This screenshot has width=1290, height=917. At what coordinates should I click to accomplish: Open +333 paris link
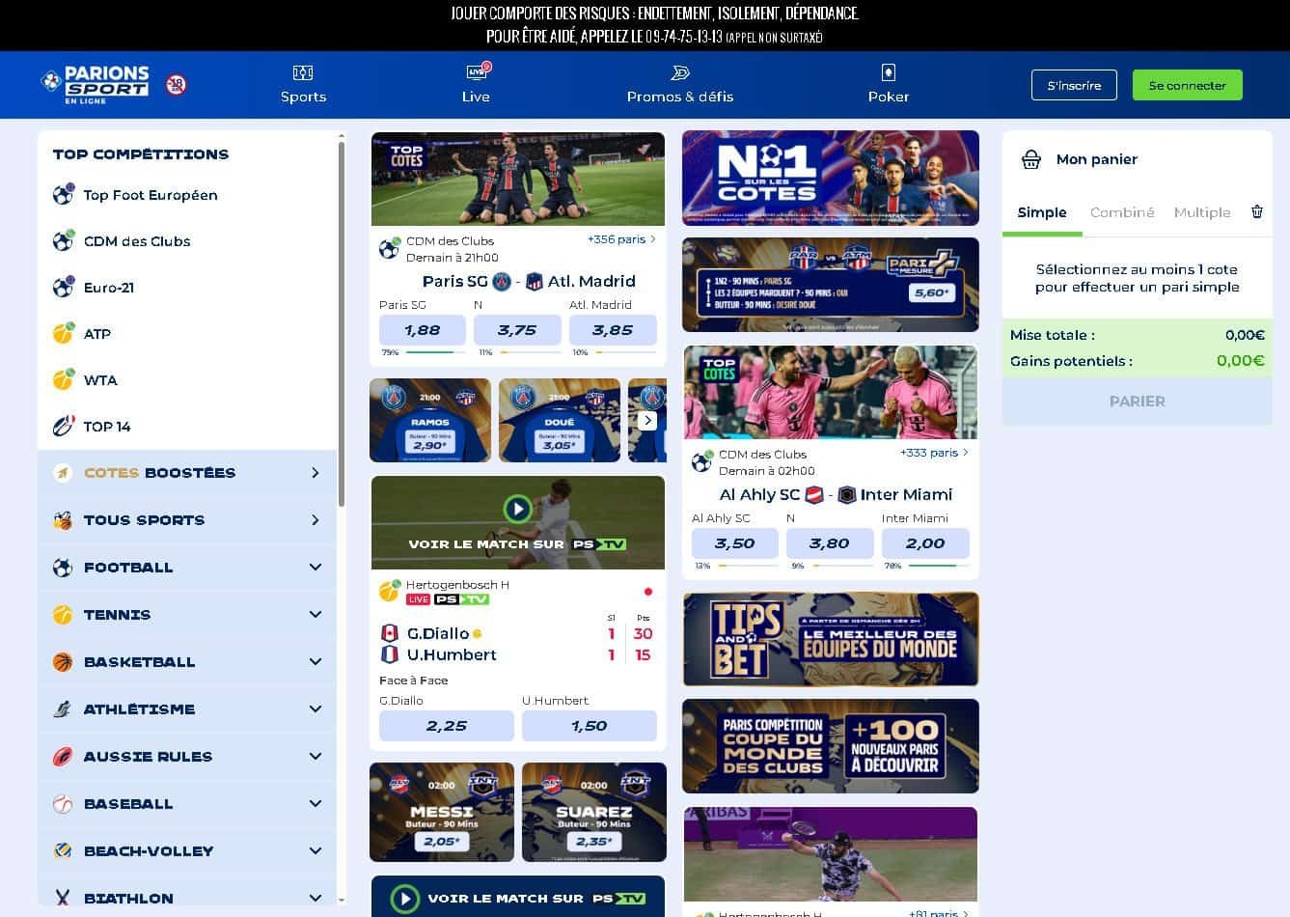pyautogui.click(x=934, y=453)
